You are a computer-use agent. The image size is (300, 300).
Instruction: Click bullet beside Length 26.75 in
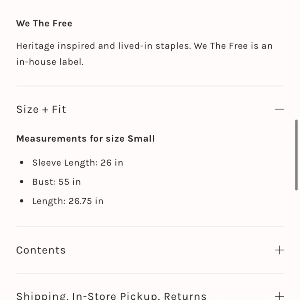click(x=22, y=201)
